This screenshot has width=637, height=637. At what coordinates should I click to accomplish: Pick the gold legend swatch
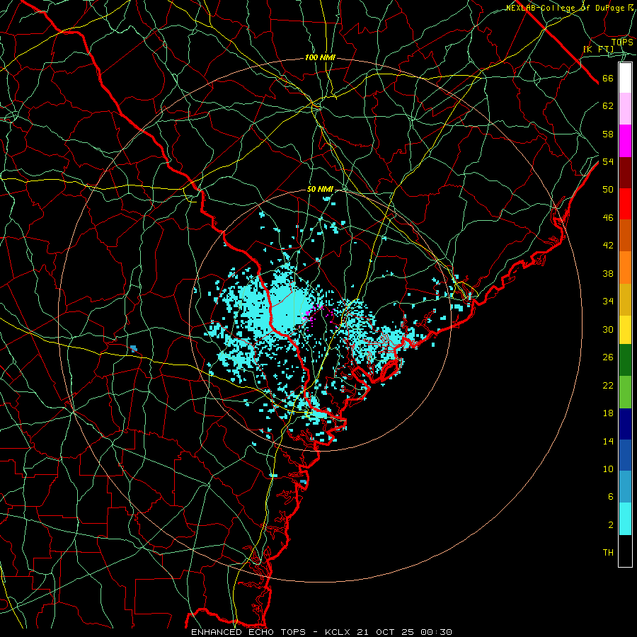click(x=625, y=300)
